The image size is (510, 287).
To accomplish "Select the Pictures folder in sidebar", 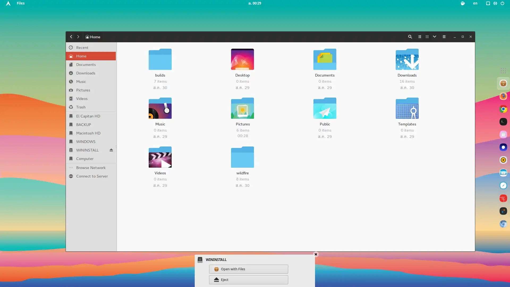I will (83, 90).
